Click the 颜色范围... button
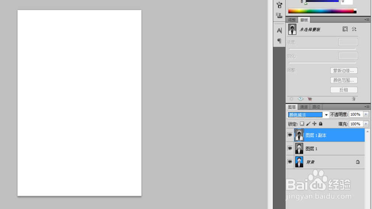Screen dimensions: 372x209 [344, 80]
